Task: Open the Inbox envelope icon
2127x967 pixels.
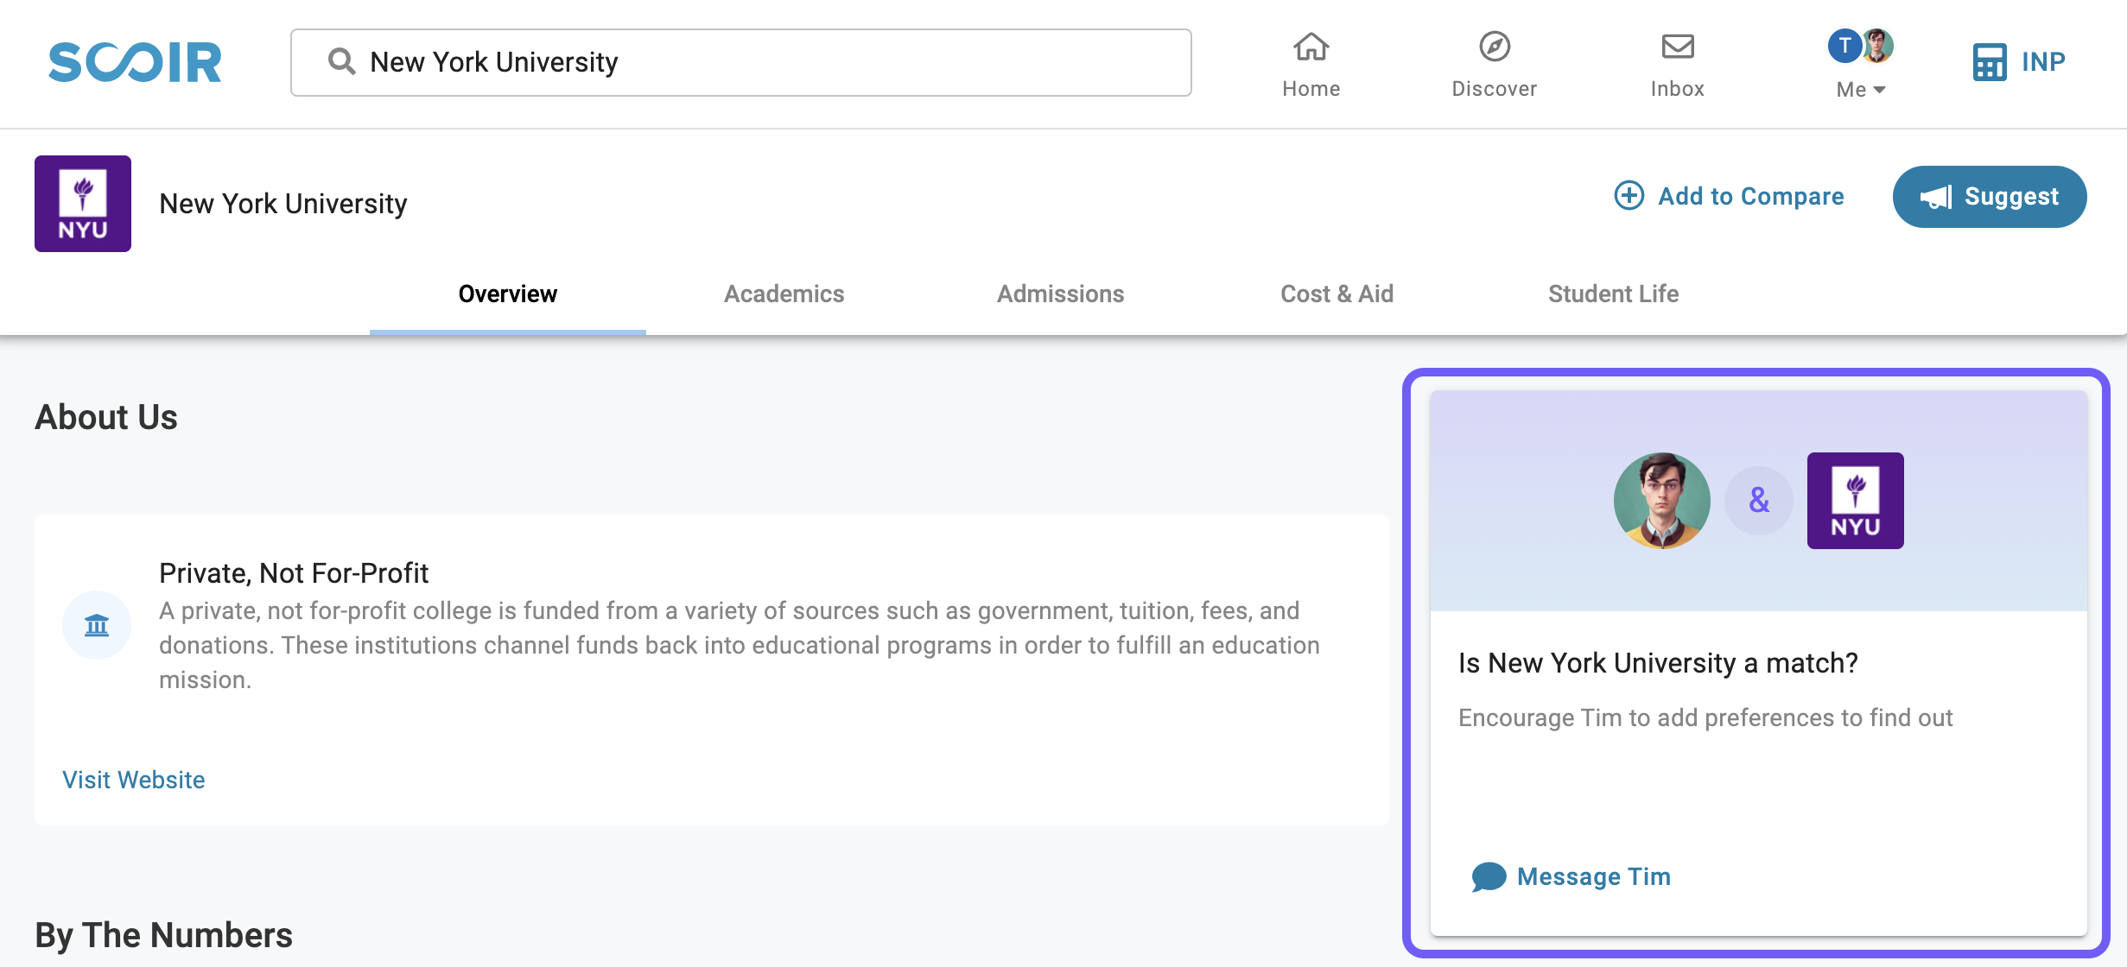Action: click(1678, 47)
